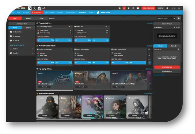Click the All disciplines icon in sidebar
The height and width of the screenshot is (134, 195).
[x=11, y=32]
